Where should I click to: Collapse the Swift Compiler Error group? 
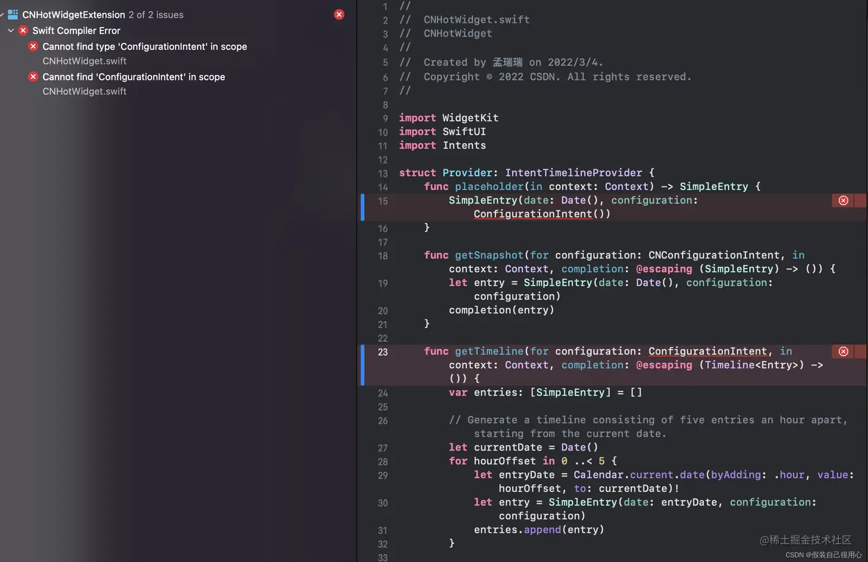(x=11, y=30)
